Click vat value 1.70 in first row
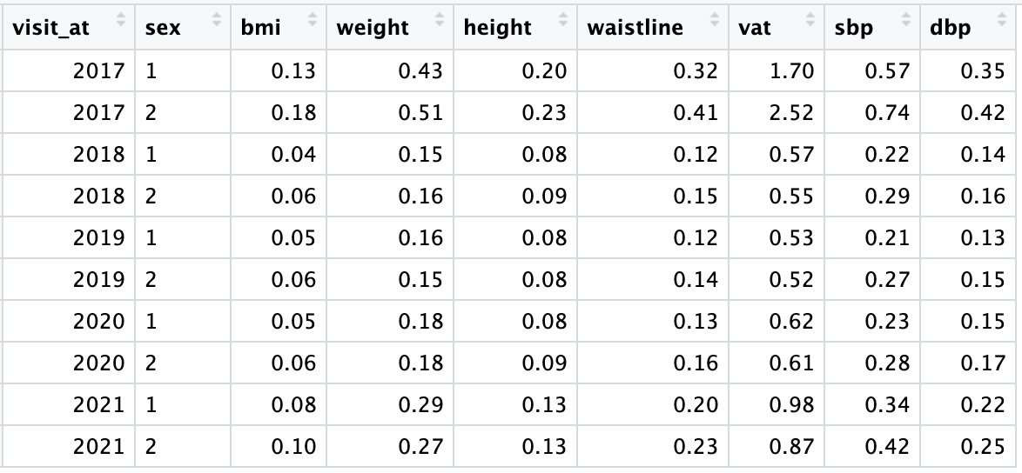The height and width of the screenshot is (473, 1022). (x=777, y=71)
